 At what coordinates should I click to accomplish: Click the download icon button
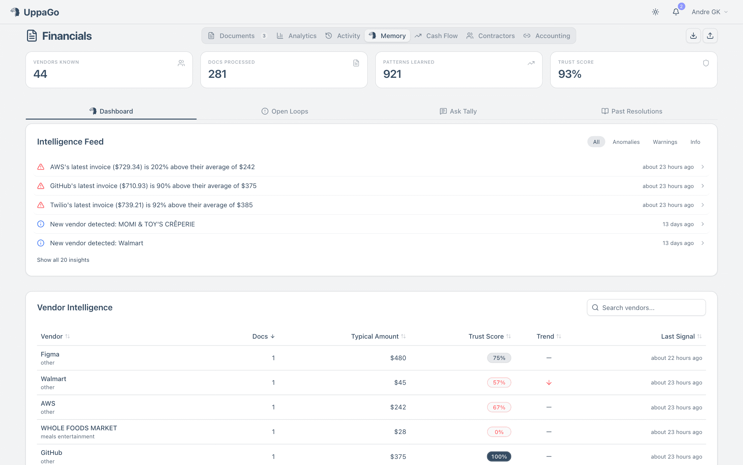(x=693, y=36)
